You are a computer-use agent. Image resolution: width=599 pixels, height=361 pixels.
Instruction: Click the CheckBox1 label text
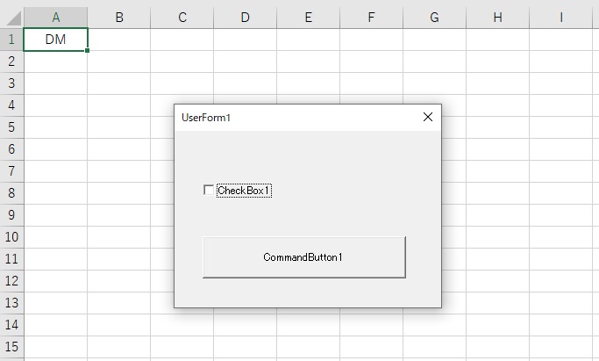[x=244, y=191]
